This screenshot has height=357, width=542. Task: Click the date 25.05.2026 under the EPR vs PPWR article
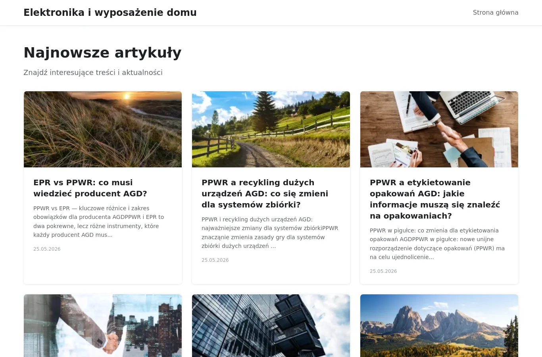[47, 249]
